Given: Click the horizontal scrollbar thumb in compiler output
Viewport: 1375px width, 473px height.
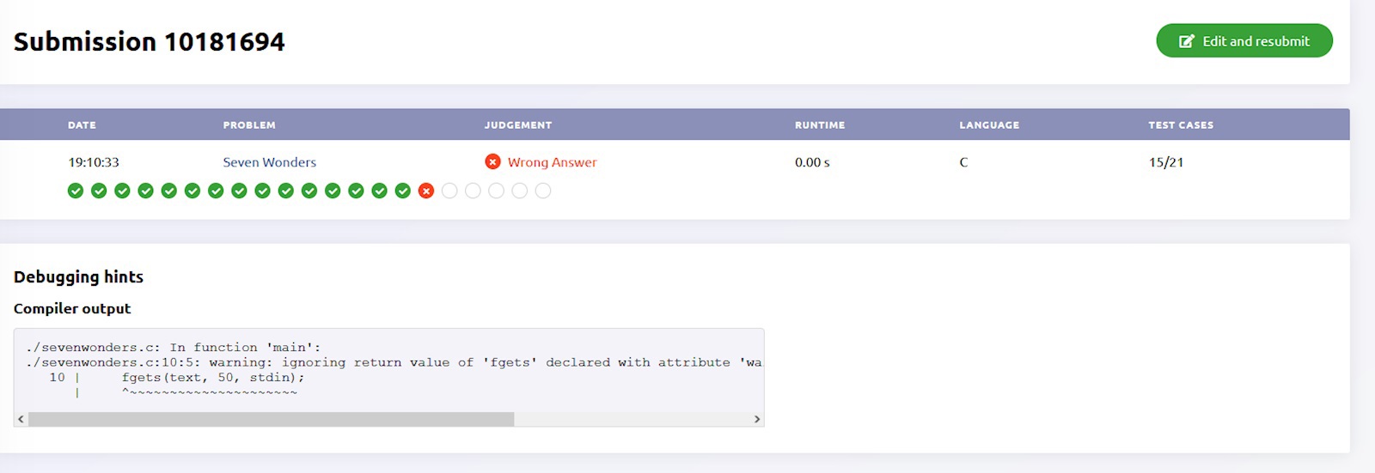Looking at the screenshot, I should coord(271,419).
